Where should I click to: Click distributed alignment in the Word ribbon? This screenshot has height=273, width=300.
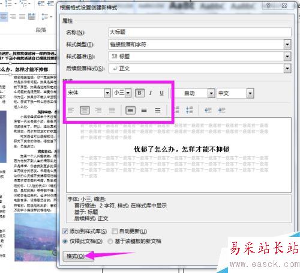(x=32, y=16)
